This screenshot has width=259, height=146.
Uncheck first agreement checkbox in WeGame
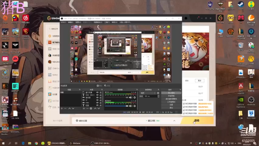184,103
